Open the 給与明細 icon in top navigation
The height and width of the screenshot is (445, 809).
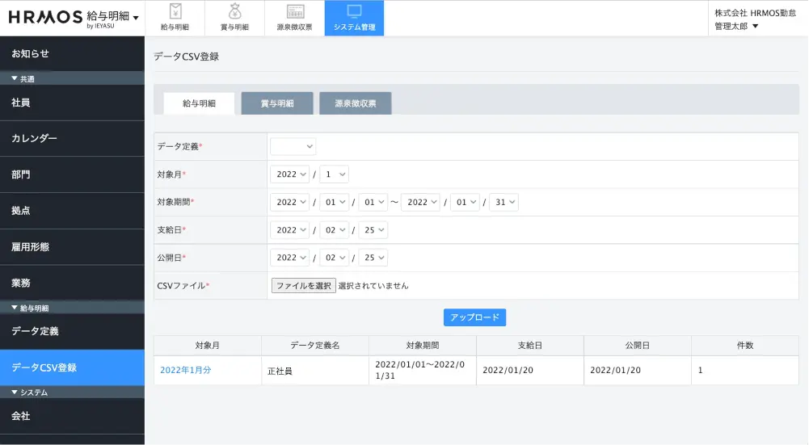point(175,18)
